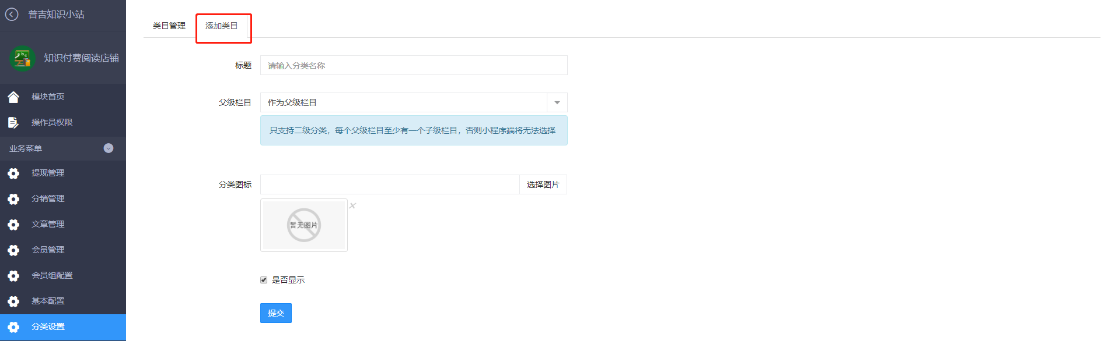This screenshot has width=1118, height=341.
Task: Click the gear icon next to 文章管理
Action: (x=13, y=225)
